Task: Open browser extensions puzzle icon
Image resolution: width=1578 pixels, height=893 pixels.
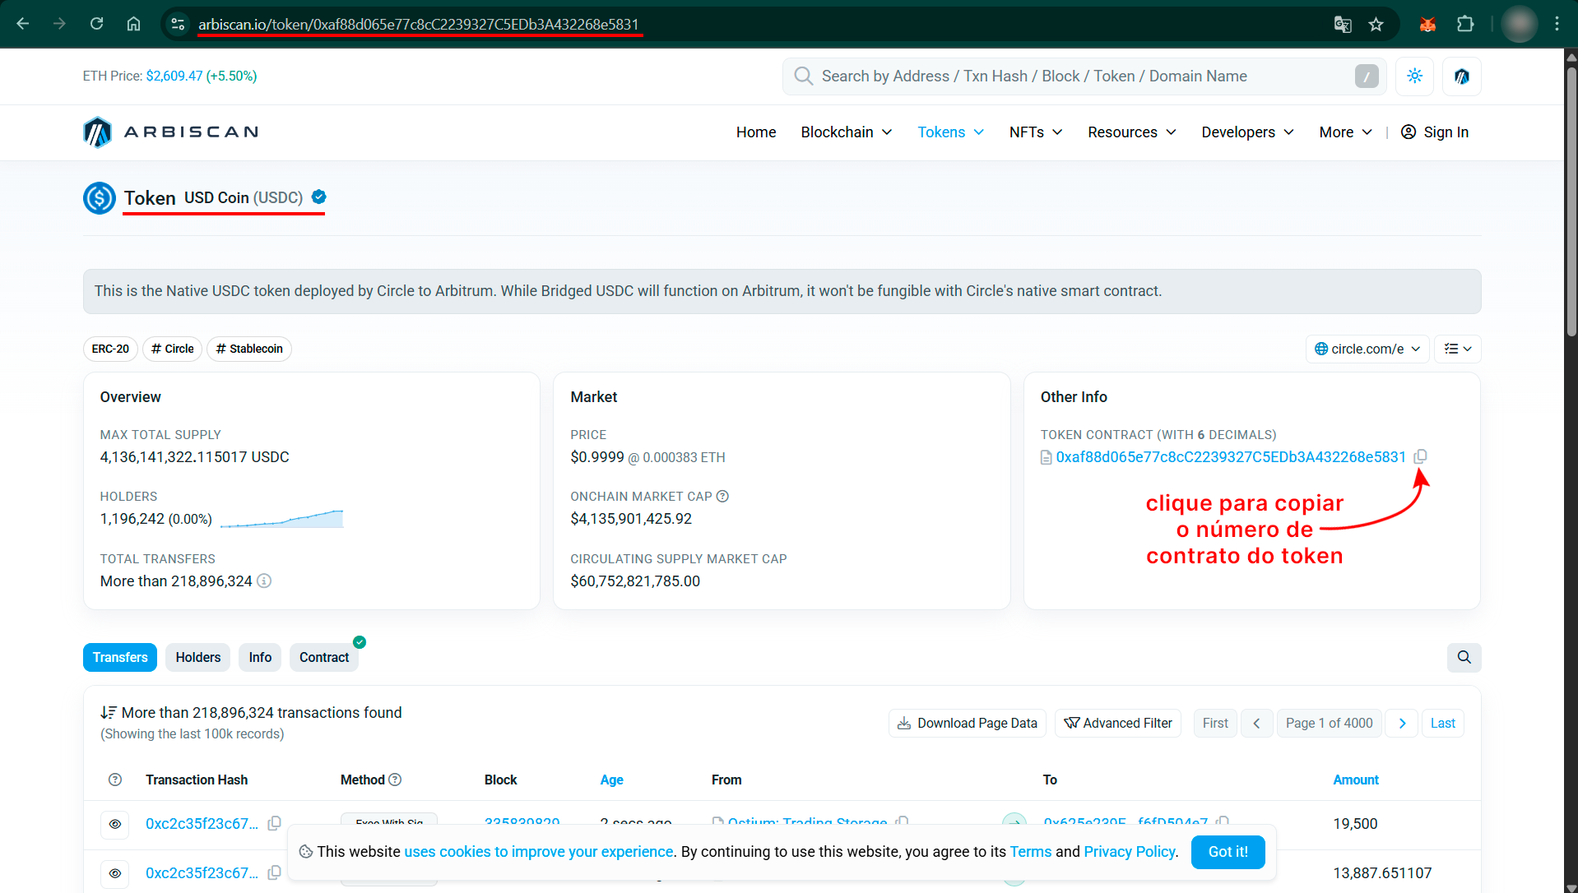Action: pos(1464,24)
